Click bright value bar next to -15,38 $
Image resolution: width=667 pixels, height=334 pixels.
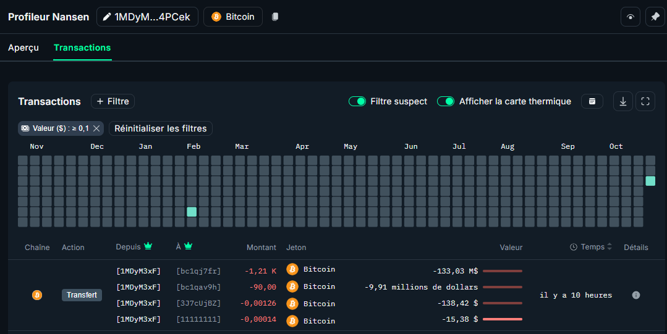tap(503, 319)
